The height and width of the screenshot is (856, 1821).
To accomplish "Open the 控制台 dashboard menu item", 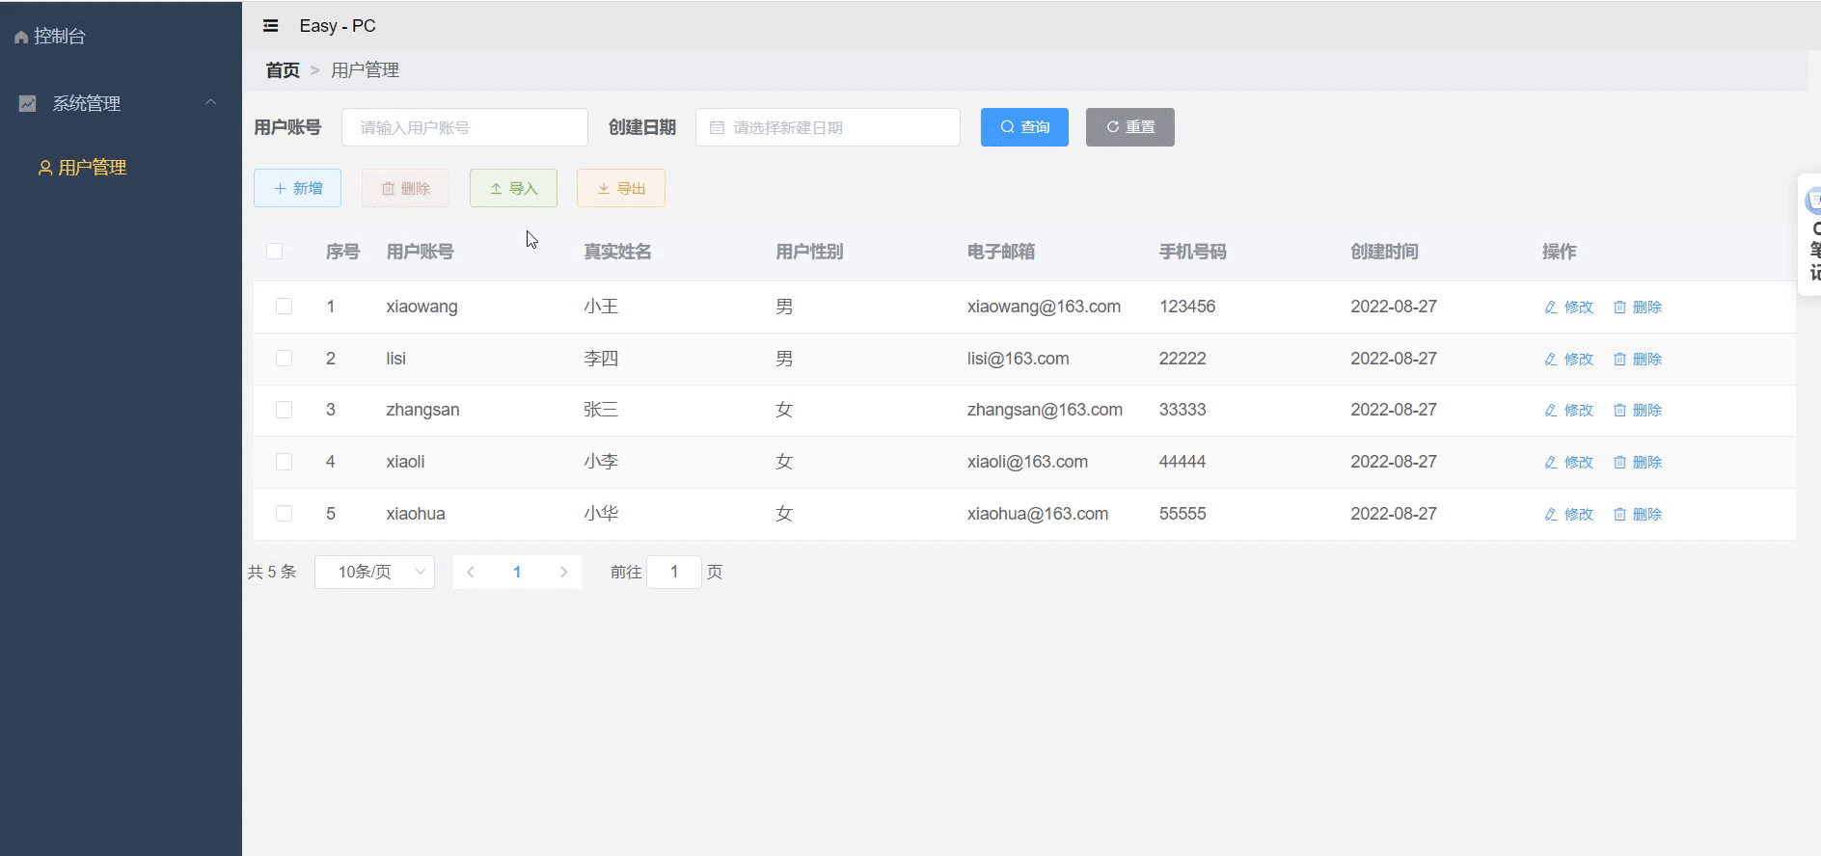I will pos(50,37).
